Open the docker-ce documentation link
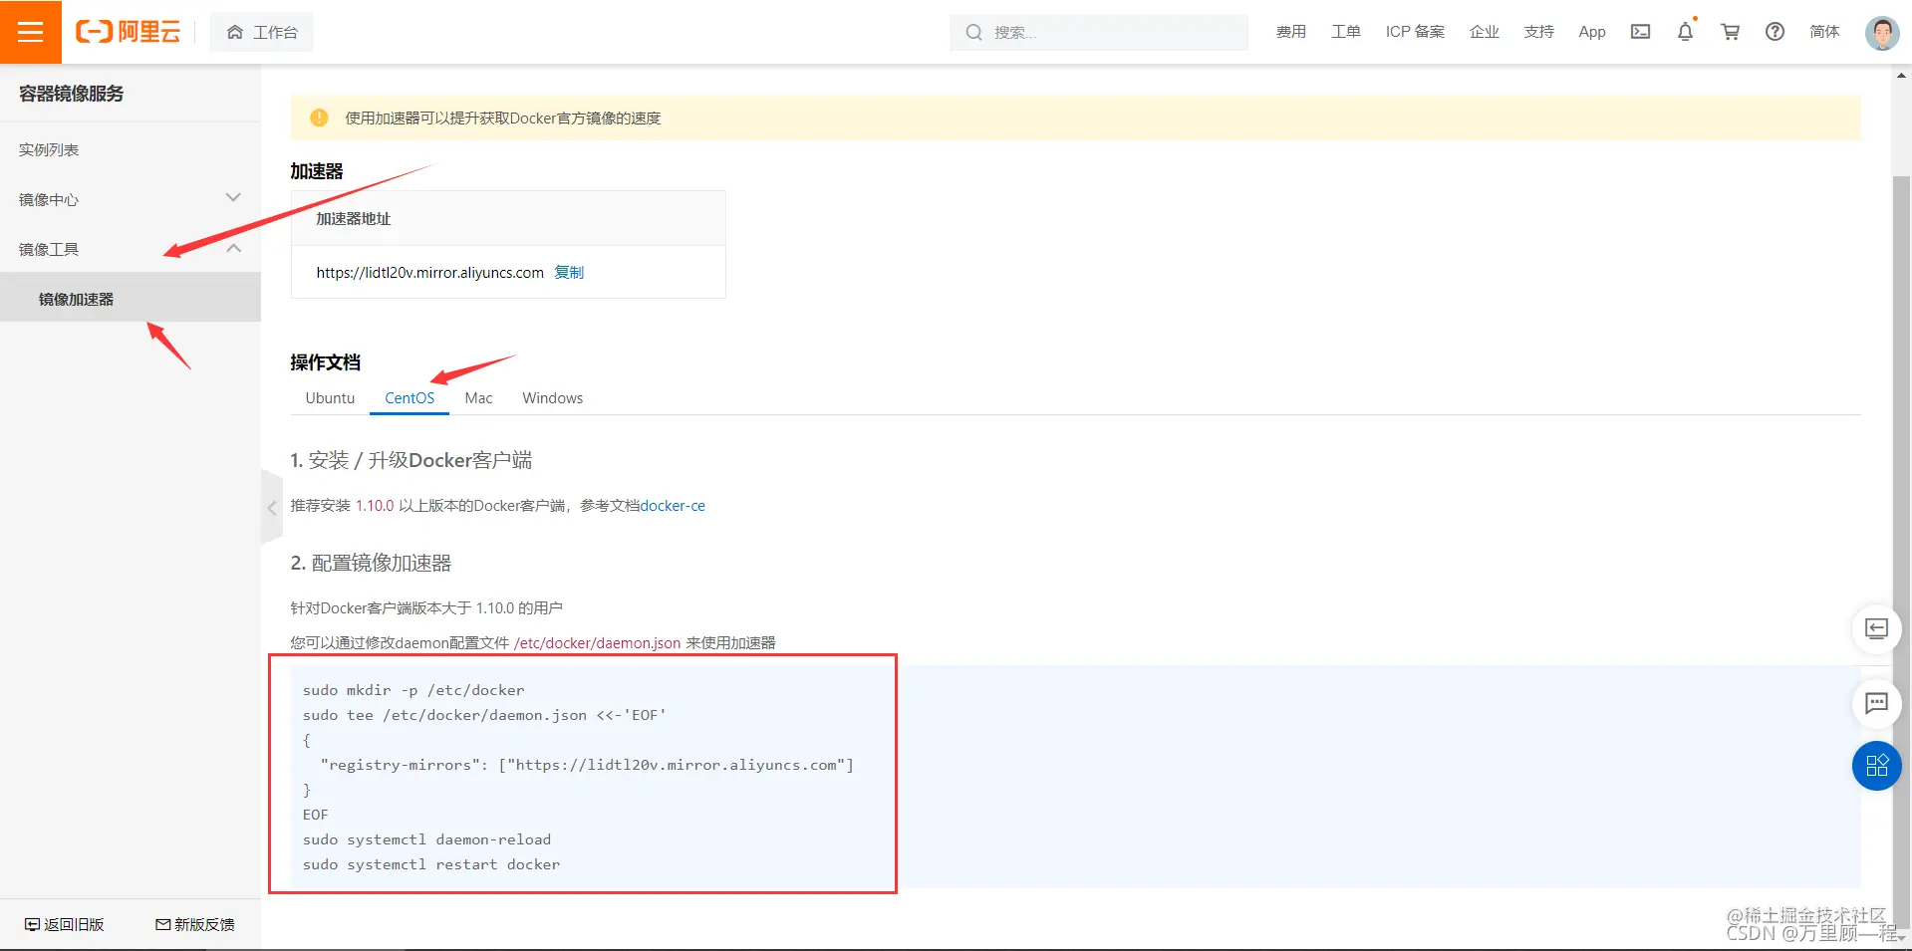The image size is (1912, 951). [x=673, y=506]
